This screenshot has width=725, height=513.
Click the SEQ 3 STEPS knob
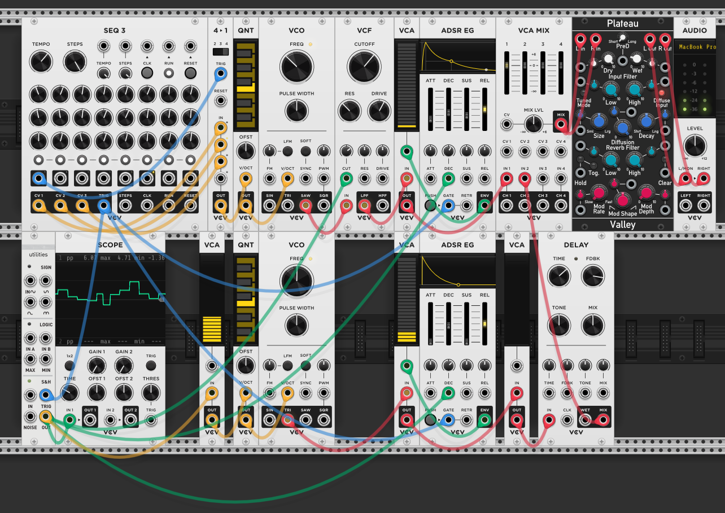coord(75,62)
